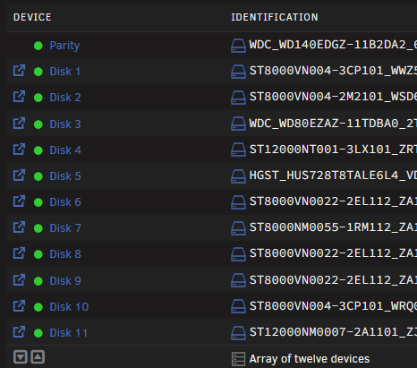Open Disk 5 file browser icon

point(19,175)
